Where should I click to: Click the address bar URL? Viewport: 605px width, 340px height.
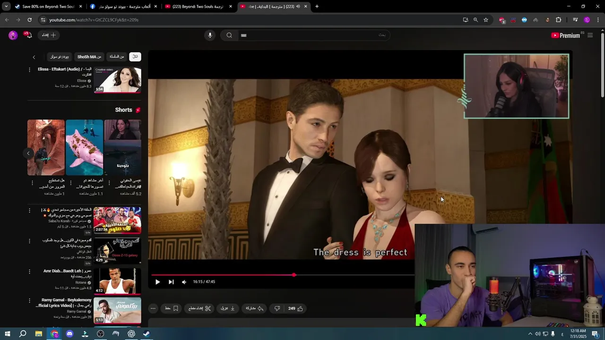click(x=94, y=20)
